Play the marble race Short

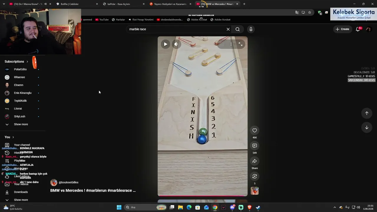click(166, 44)
